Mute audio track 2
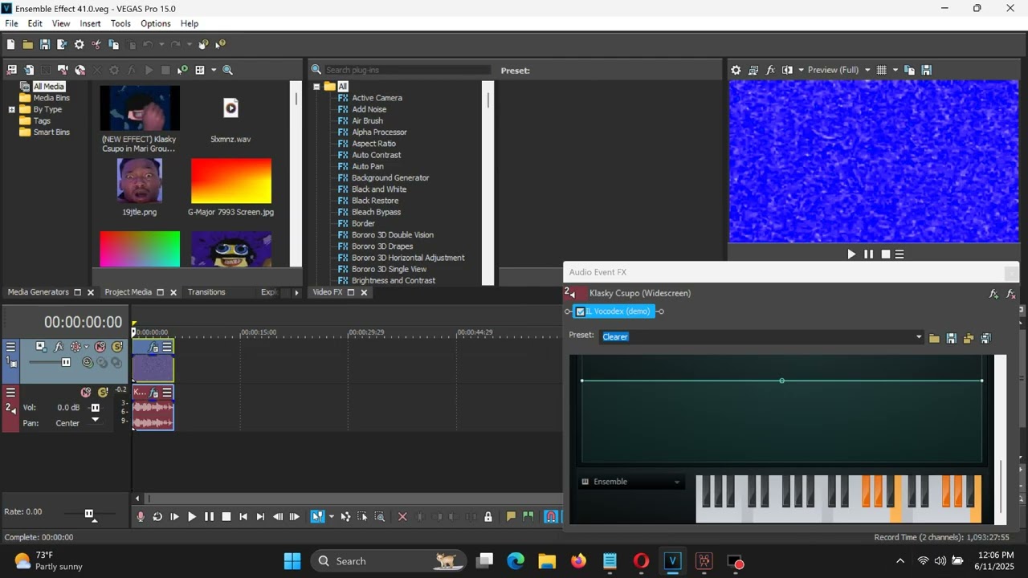 coord(86,393)
